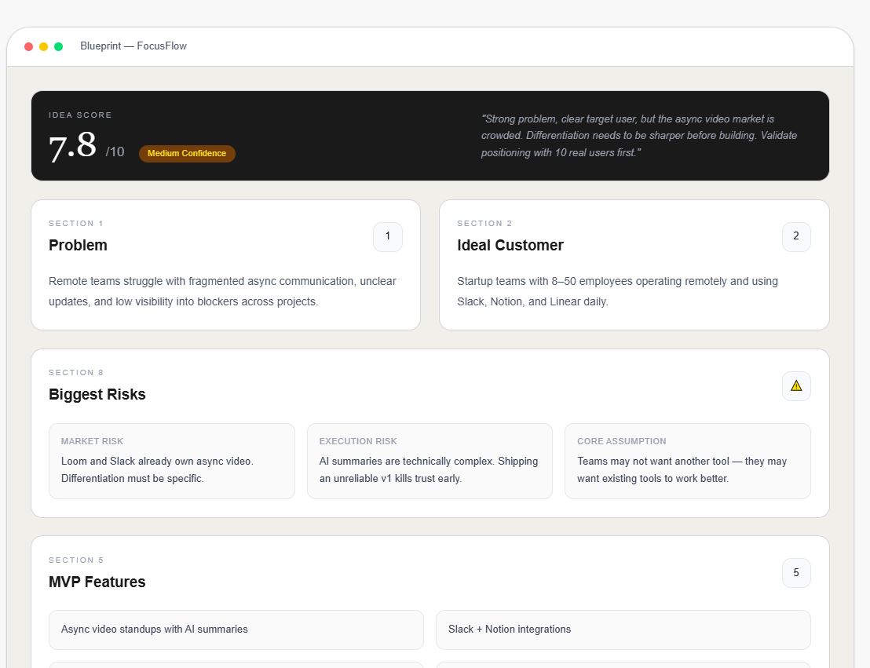Click the 'Remote teams struggle' problem description
Screen dimensions: 870x668
(222, 291)
